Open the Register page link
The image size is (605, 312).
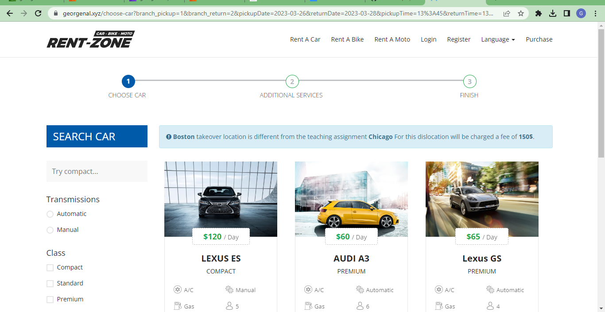click(x=458, y=39)
